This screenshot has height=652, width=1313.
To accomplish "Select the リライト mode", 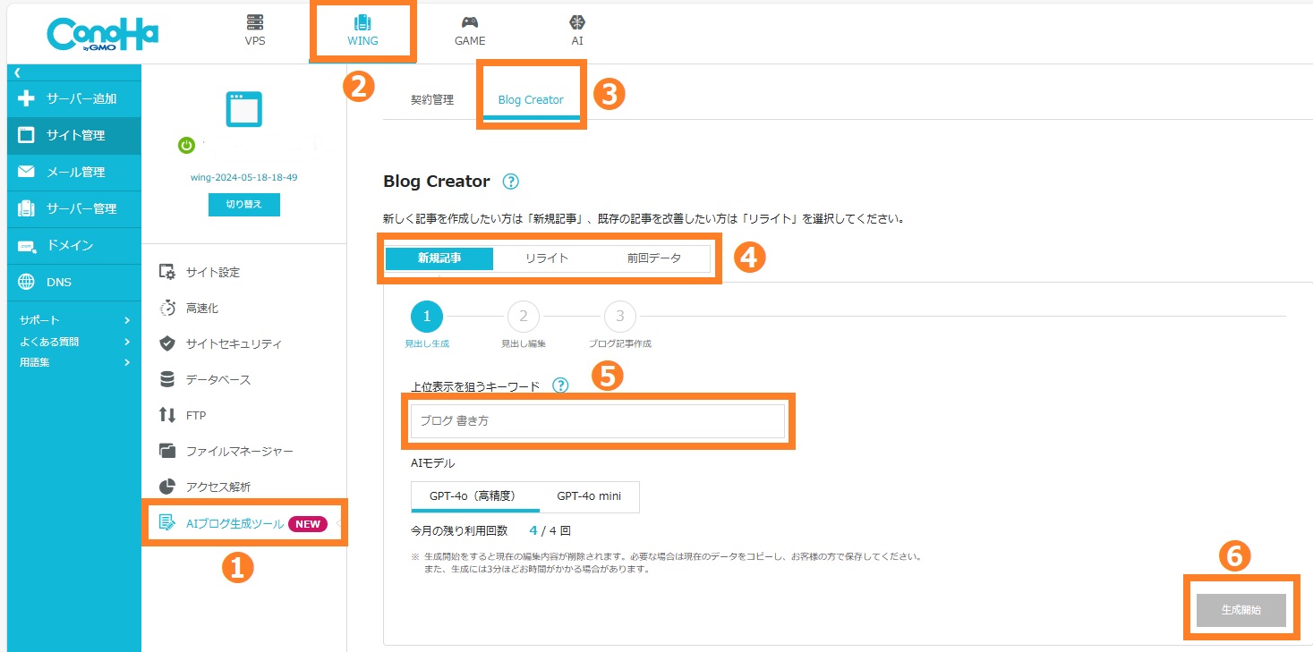I will point(547,258).
